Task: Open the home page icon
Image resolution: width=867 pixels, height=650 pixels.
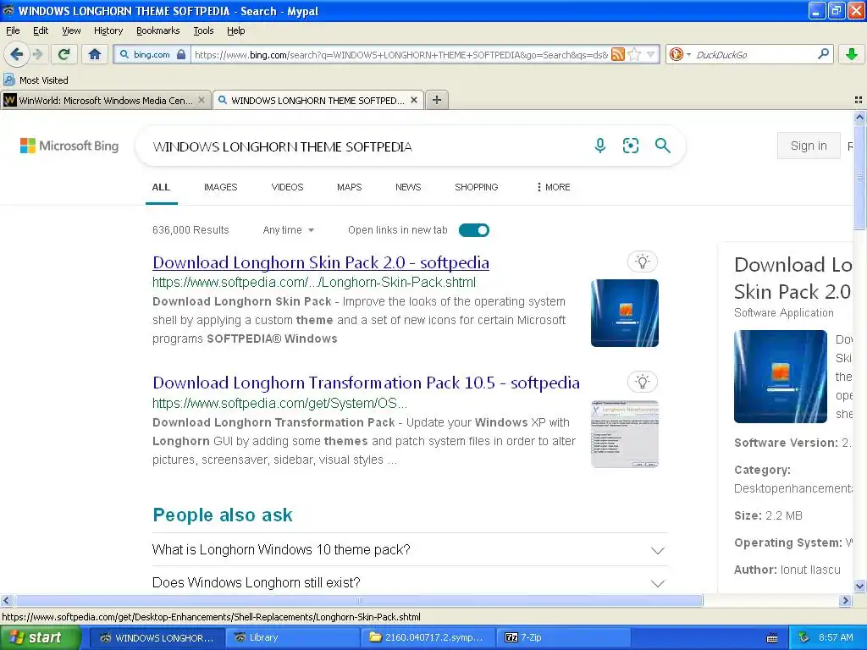Action: click(x=95, y=54)
